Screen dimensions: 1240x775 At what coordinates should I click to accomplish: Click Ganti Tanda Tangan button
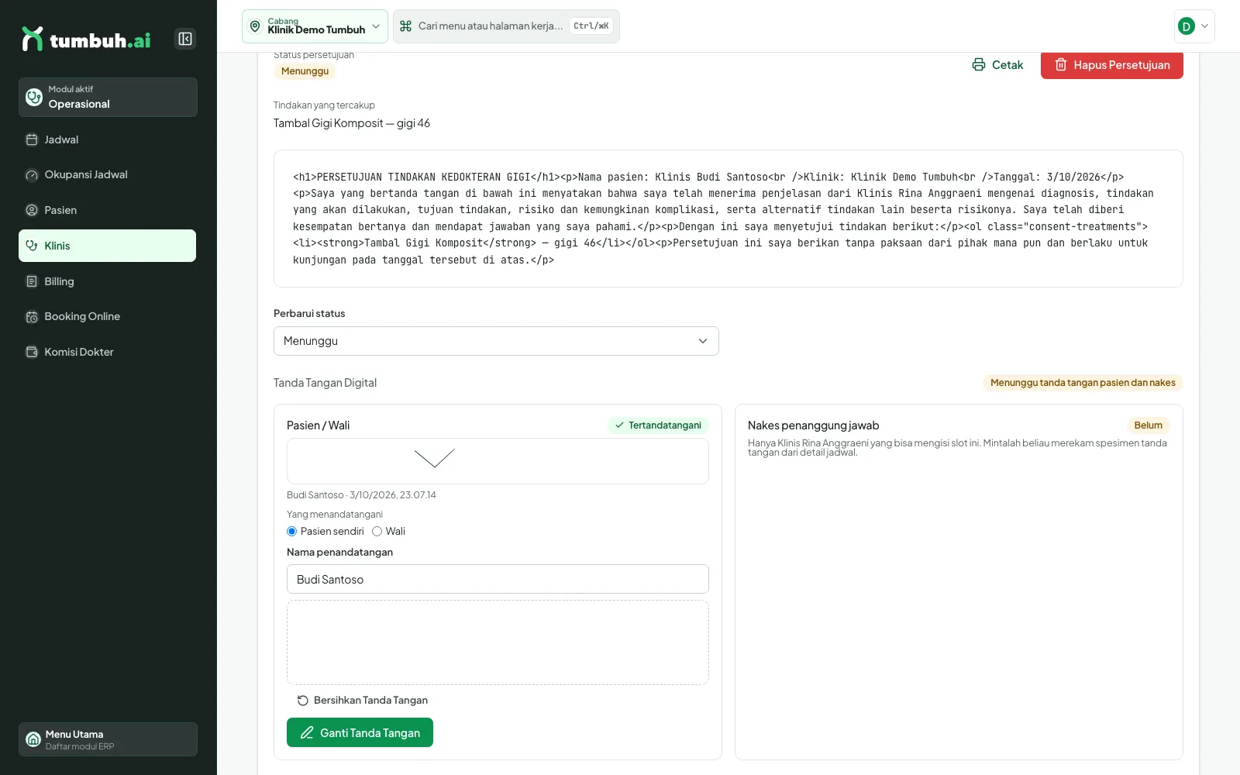click(x=360, y=732)
